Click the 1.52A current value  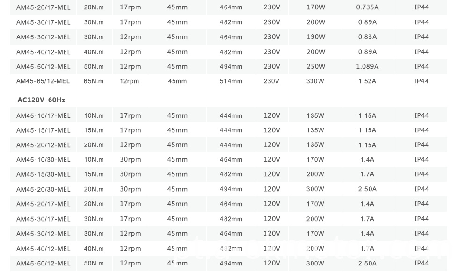tap(367, 81)
